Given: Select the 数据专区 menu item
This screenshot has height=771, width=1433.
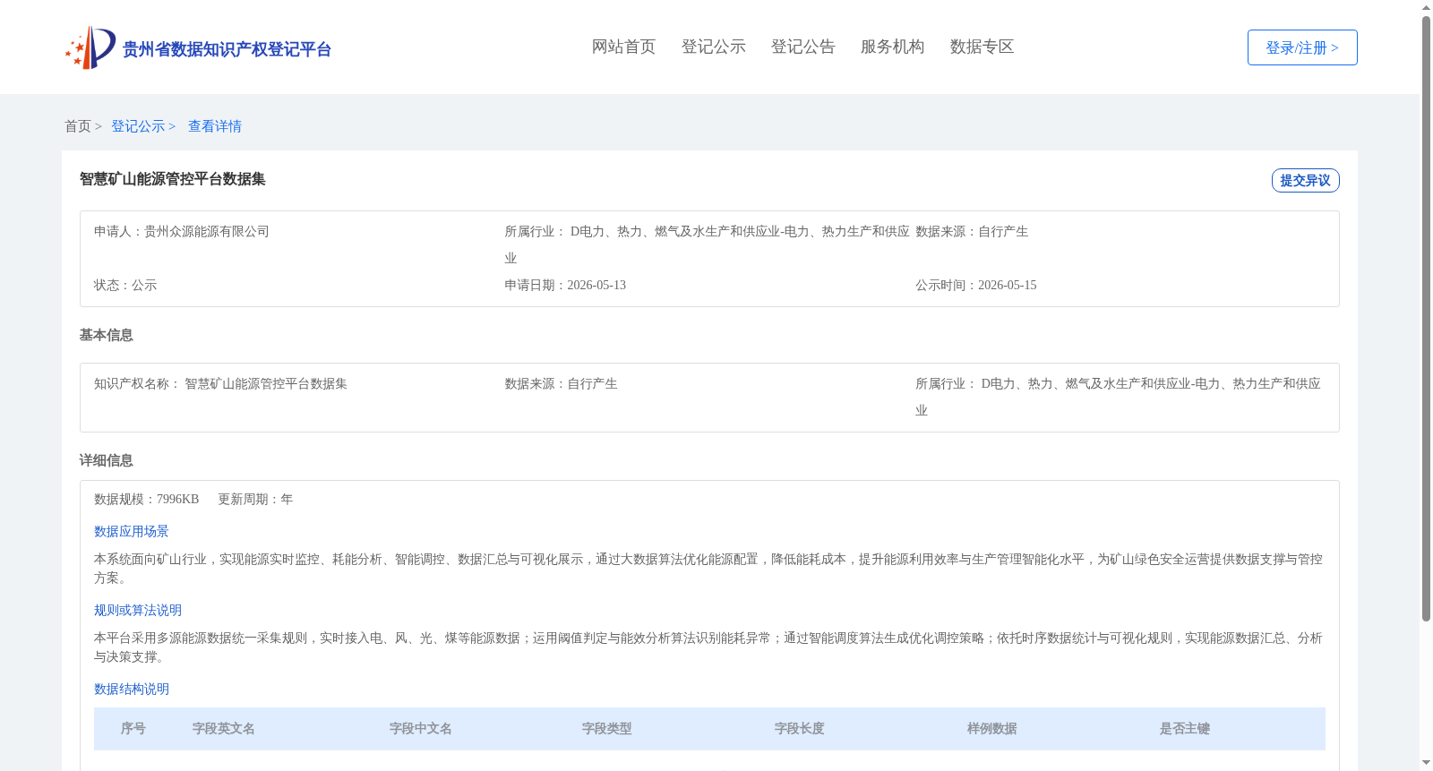Looking at the screenshot, I should tap(982, 47).
